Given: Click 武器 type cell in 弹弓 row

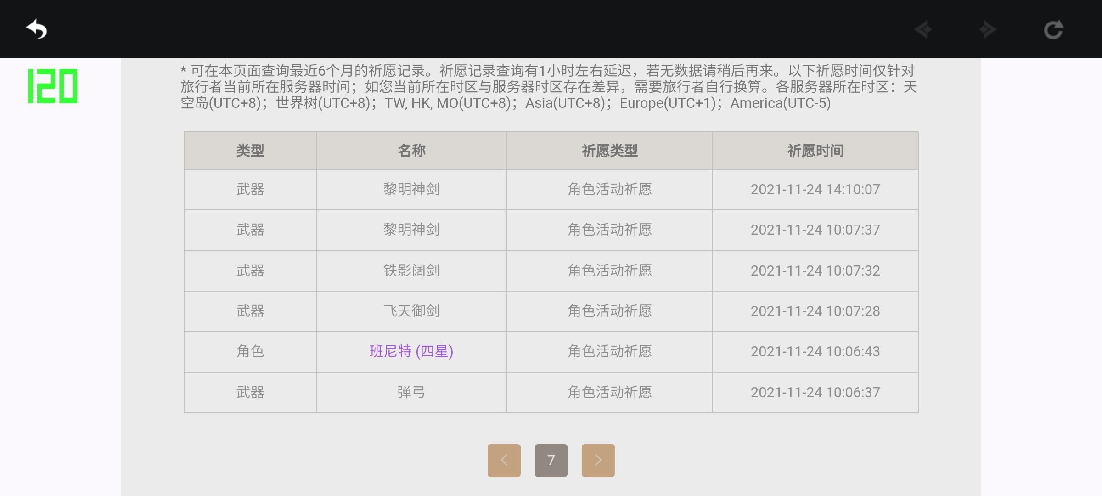Looking at the screenshot, I should [x=250, y=392].
